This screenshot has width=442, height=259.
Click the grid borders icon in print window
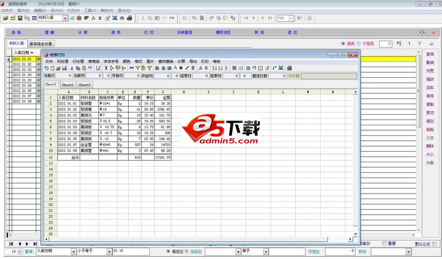(248, 68)
